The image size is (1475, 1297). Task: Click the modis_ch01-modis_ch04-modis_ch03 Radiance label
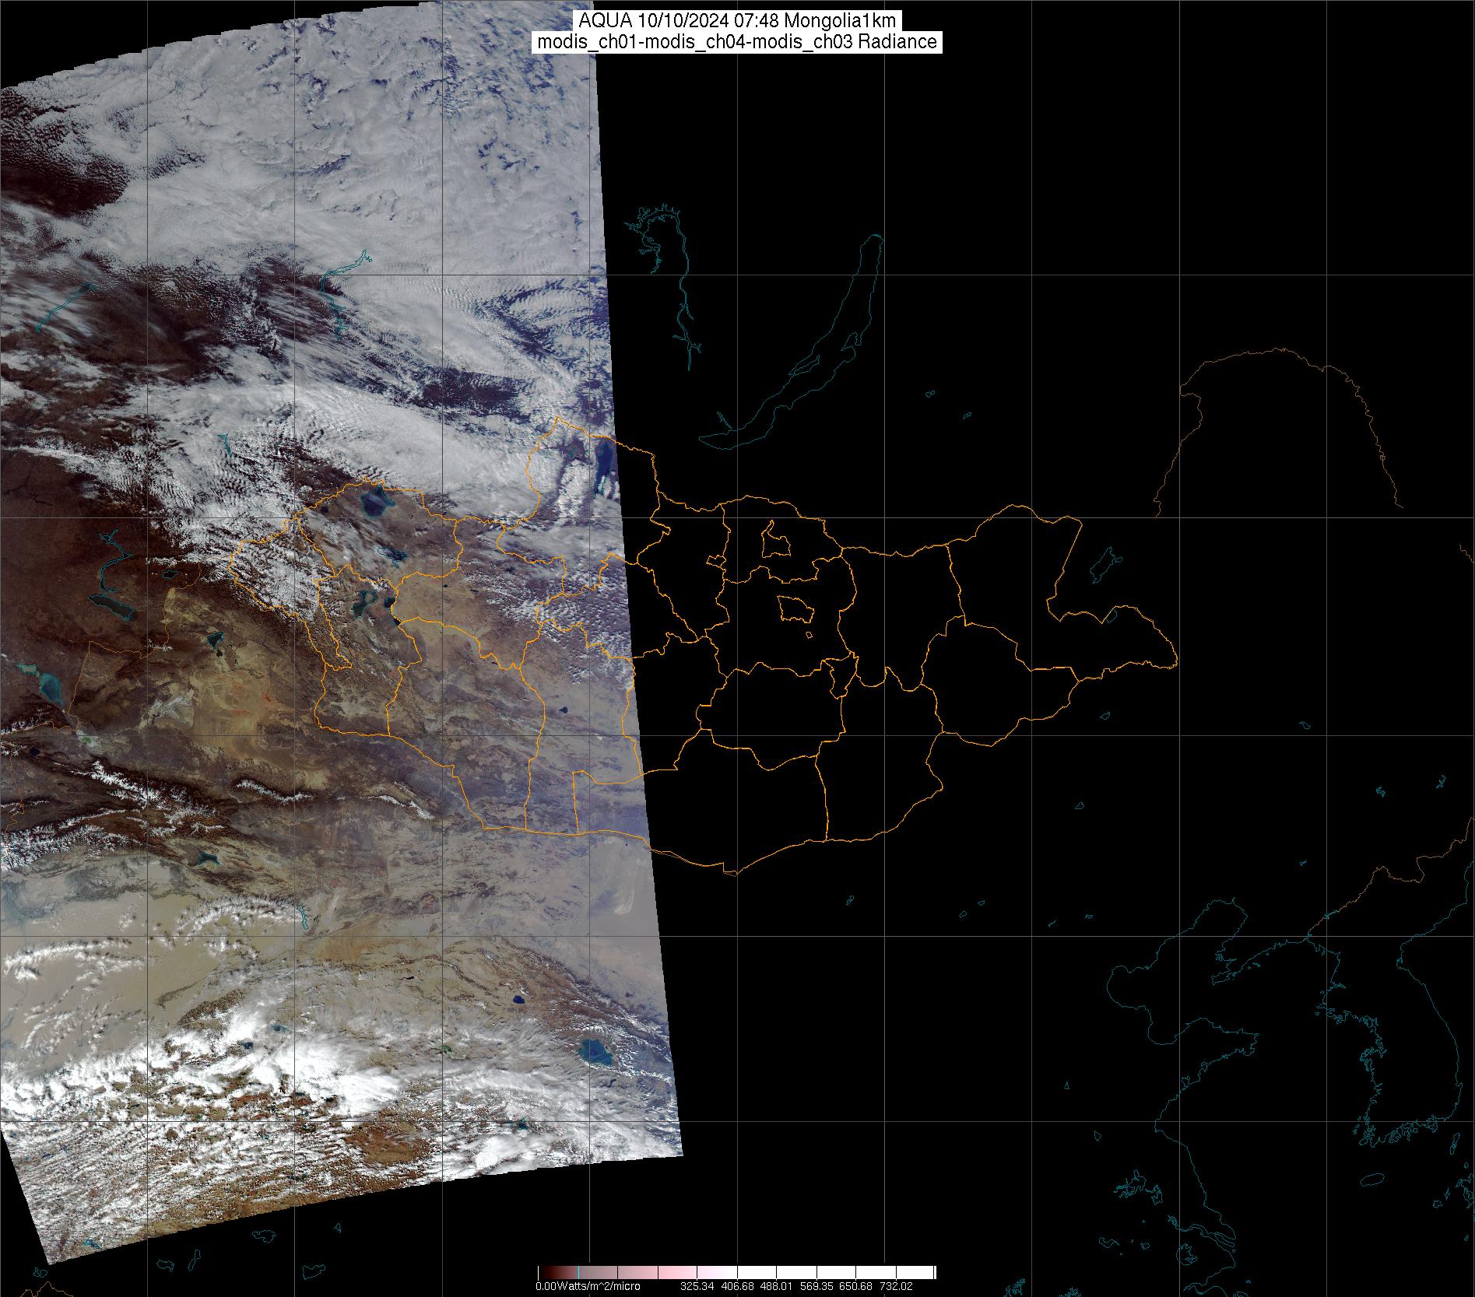point(737,42)
